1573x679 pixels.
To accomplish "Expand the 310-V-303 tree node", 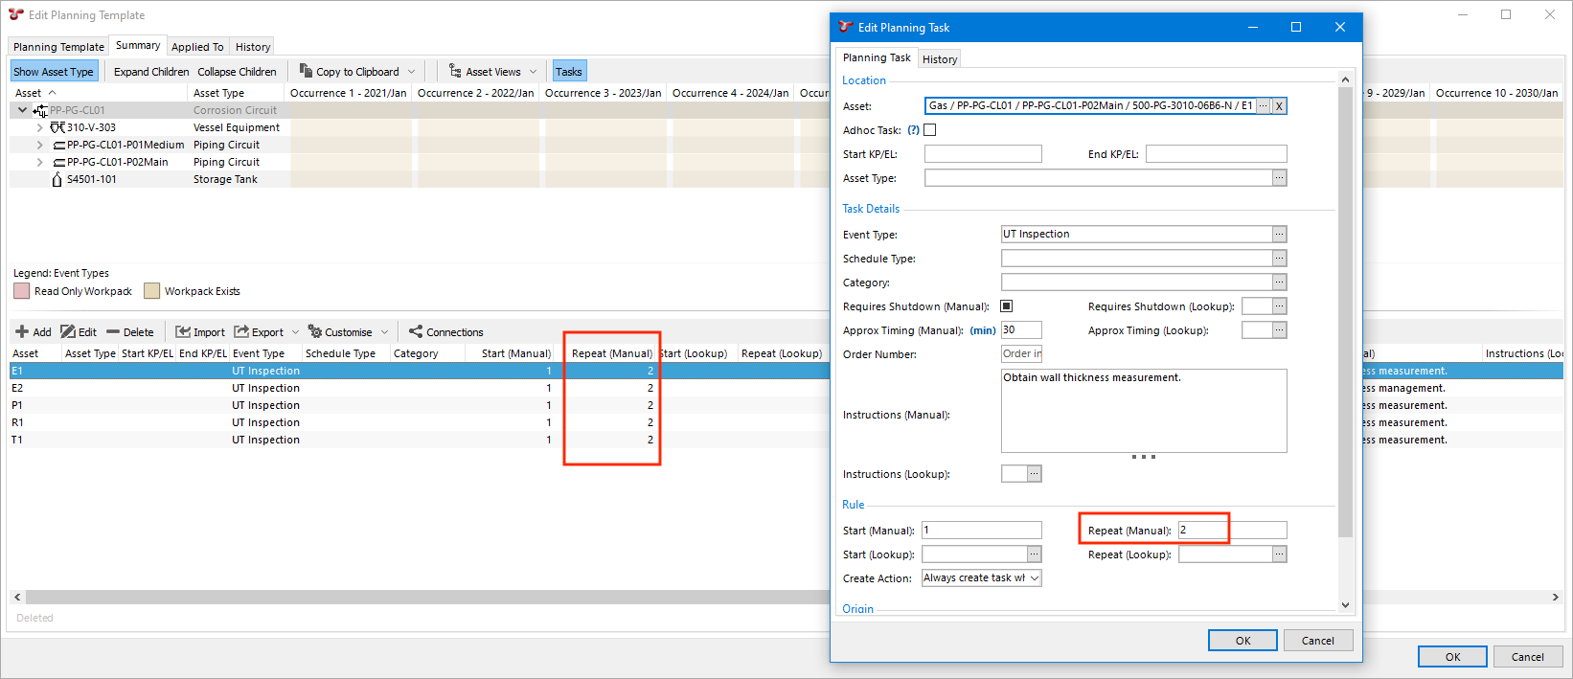I will click(39, 127).
